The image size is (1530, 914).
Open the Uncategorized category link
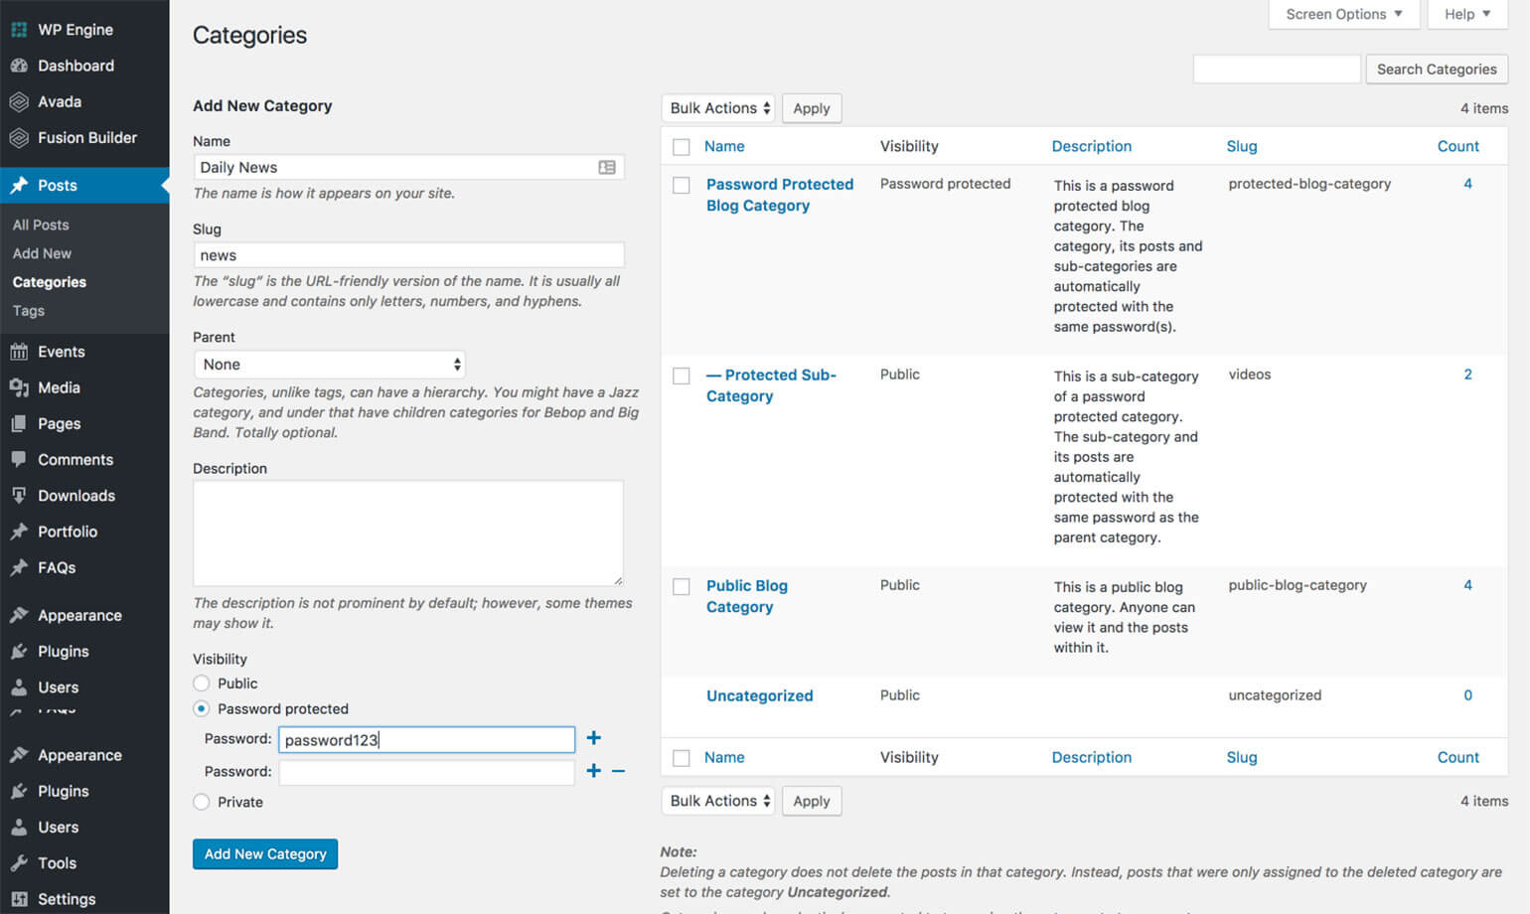pyautogui.click(x=759, y=695)
